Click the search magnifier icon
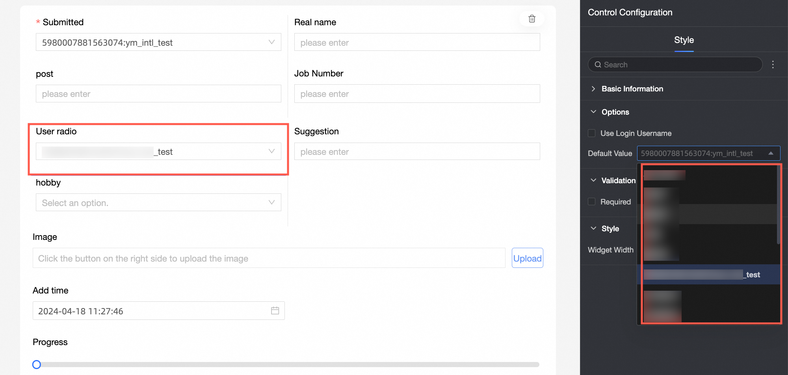The image size is (788, 375). [598, 65]
